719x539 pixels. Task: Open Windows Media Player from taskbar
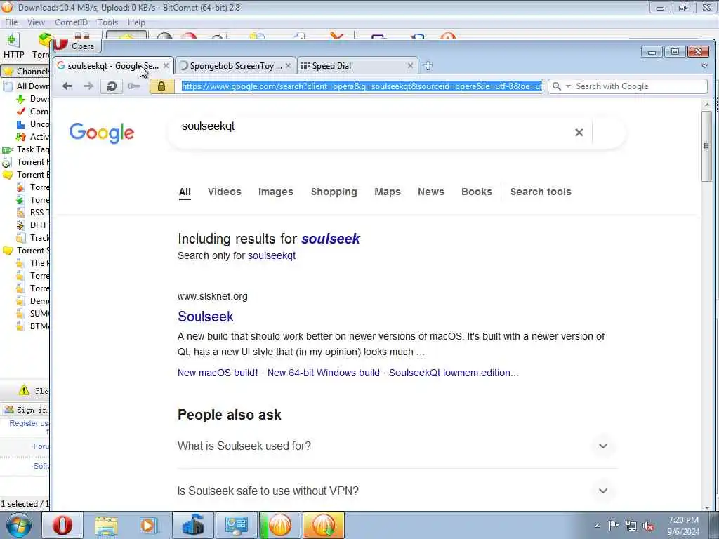pos(149,525)
